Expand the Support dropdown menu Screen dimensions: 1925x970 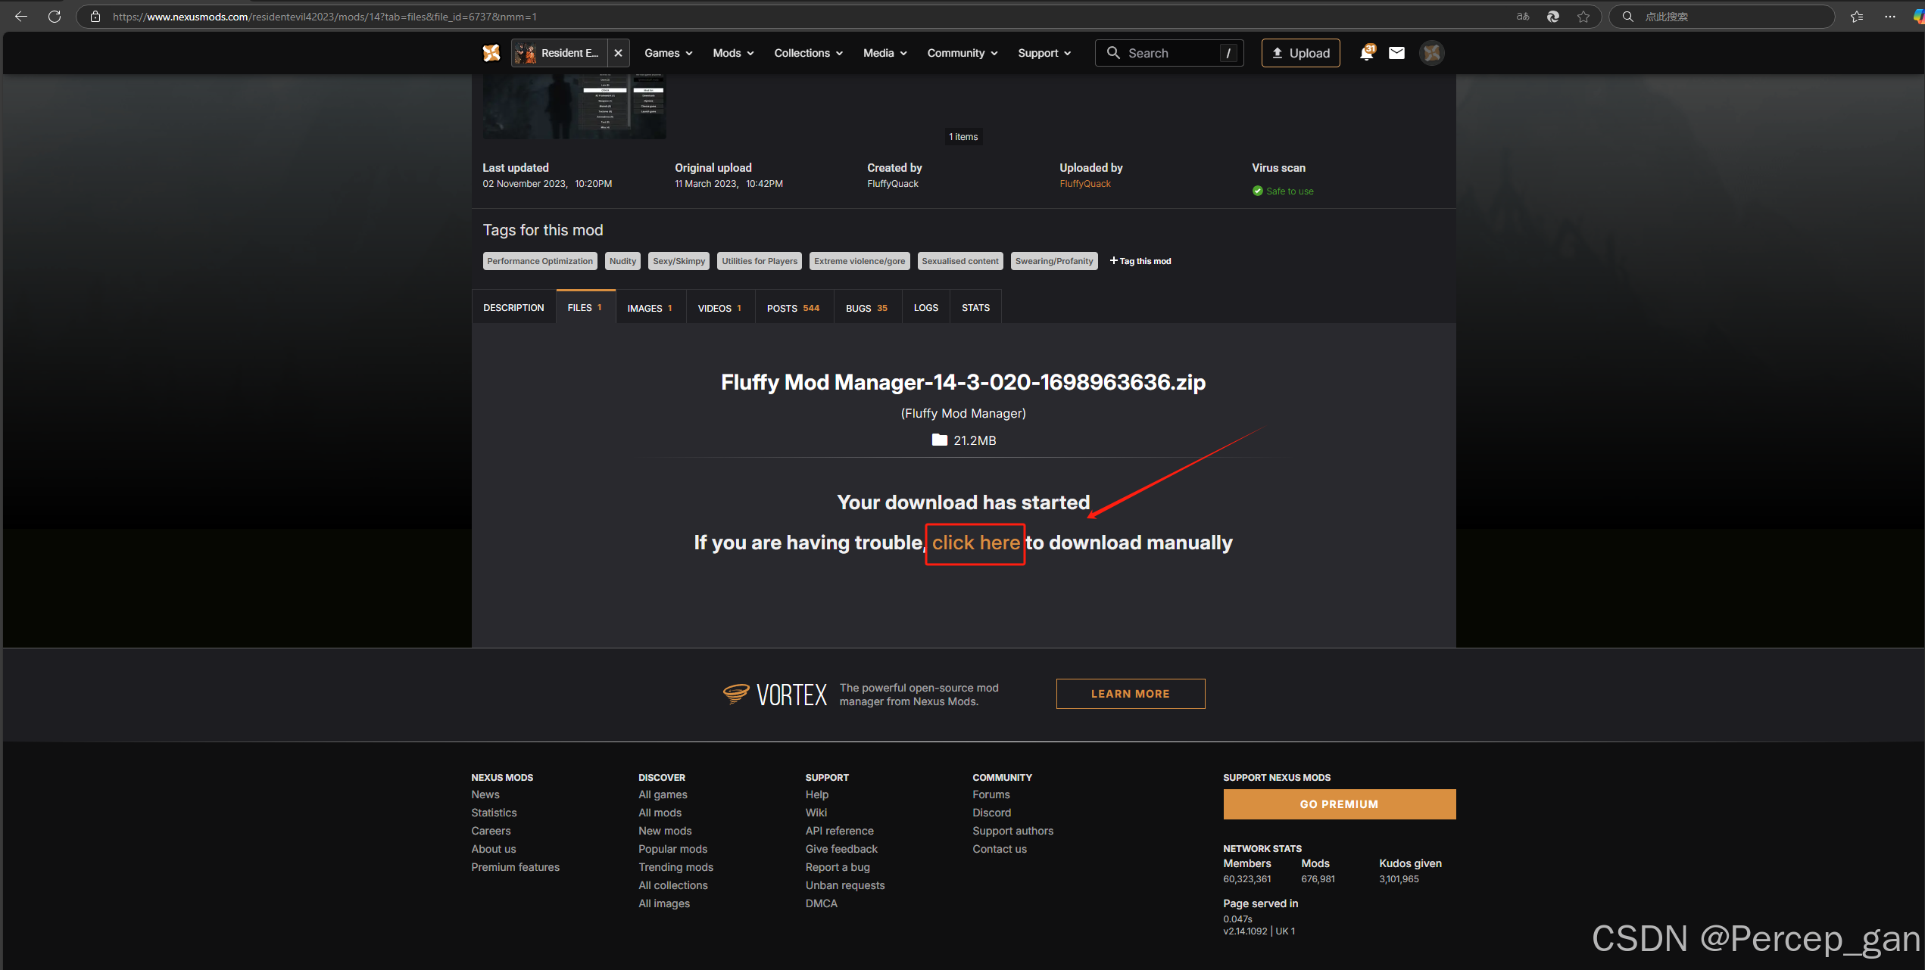(x=1044, y=53)
